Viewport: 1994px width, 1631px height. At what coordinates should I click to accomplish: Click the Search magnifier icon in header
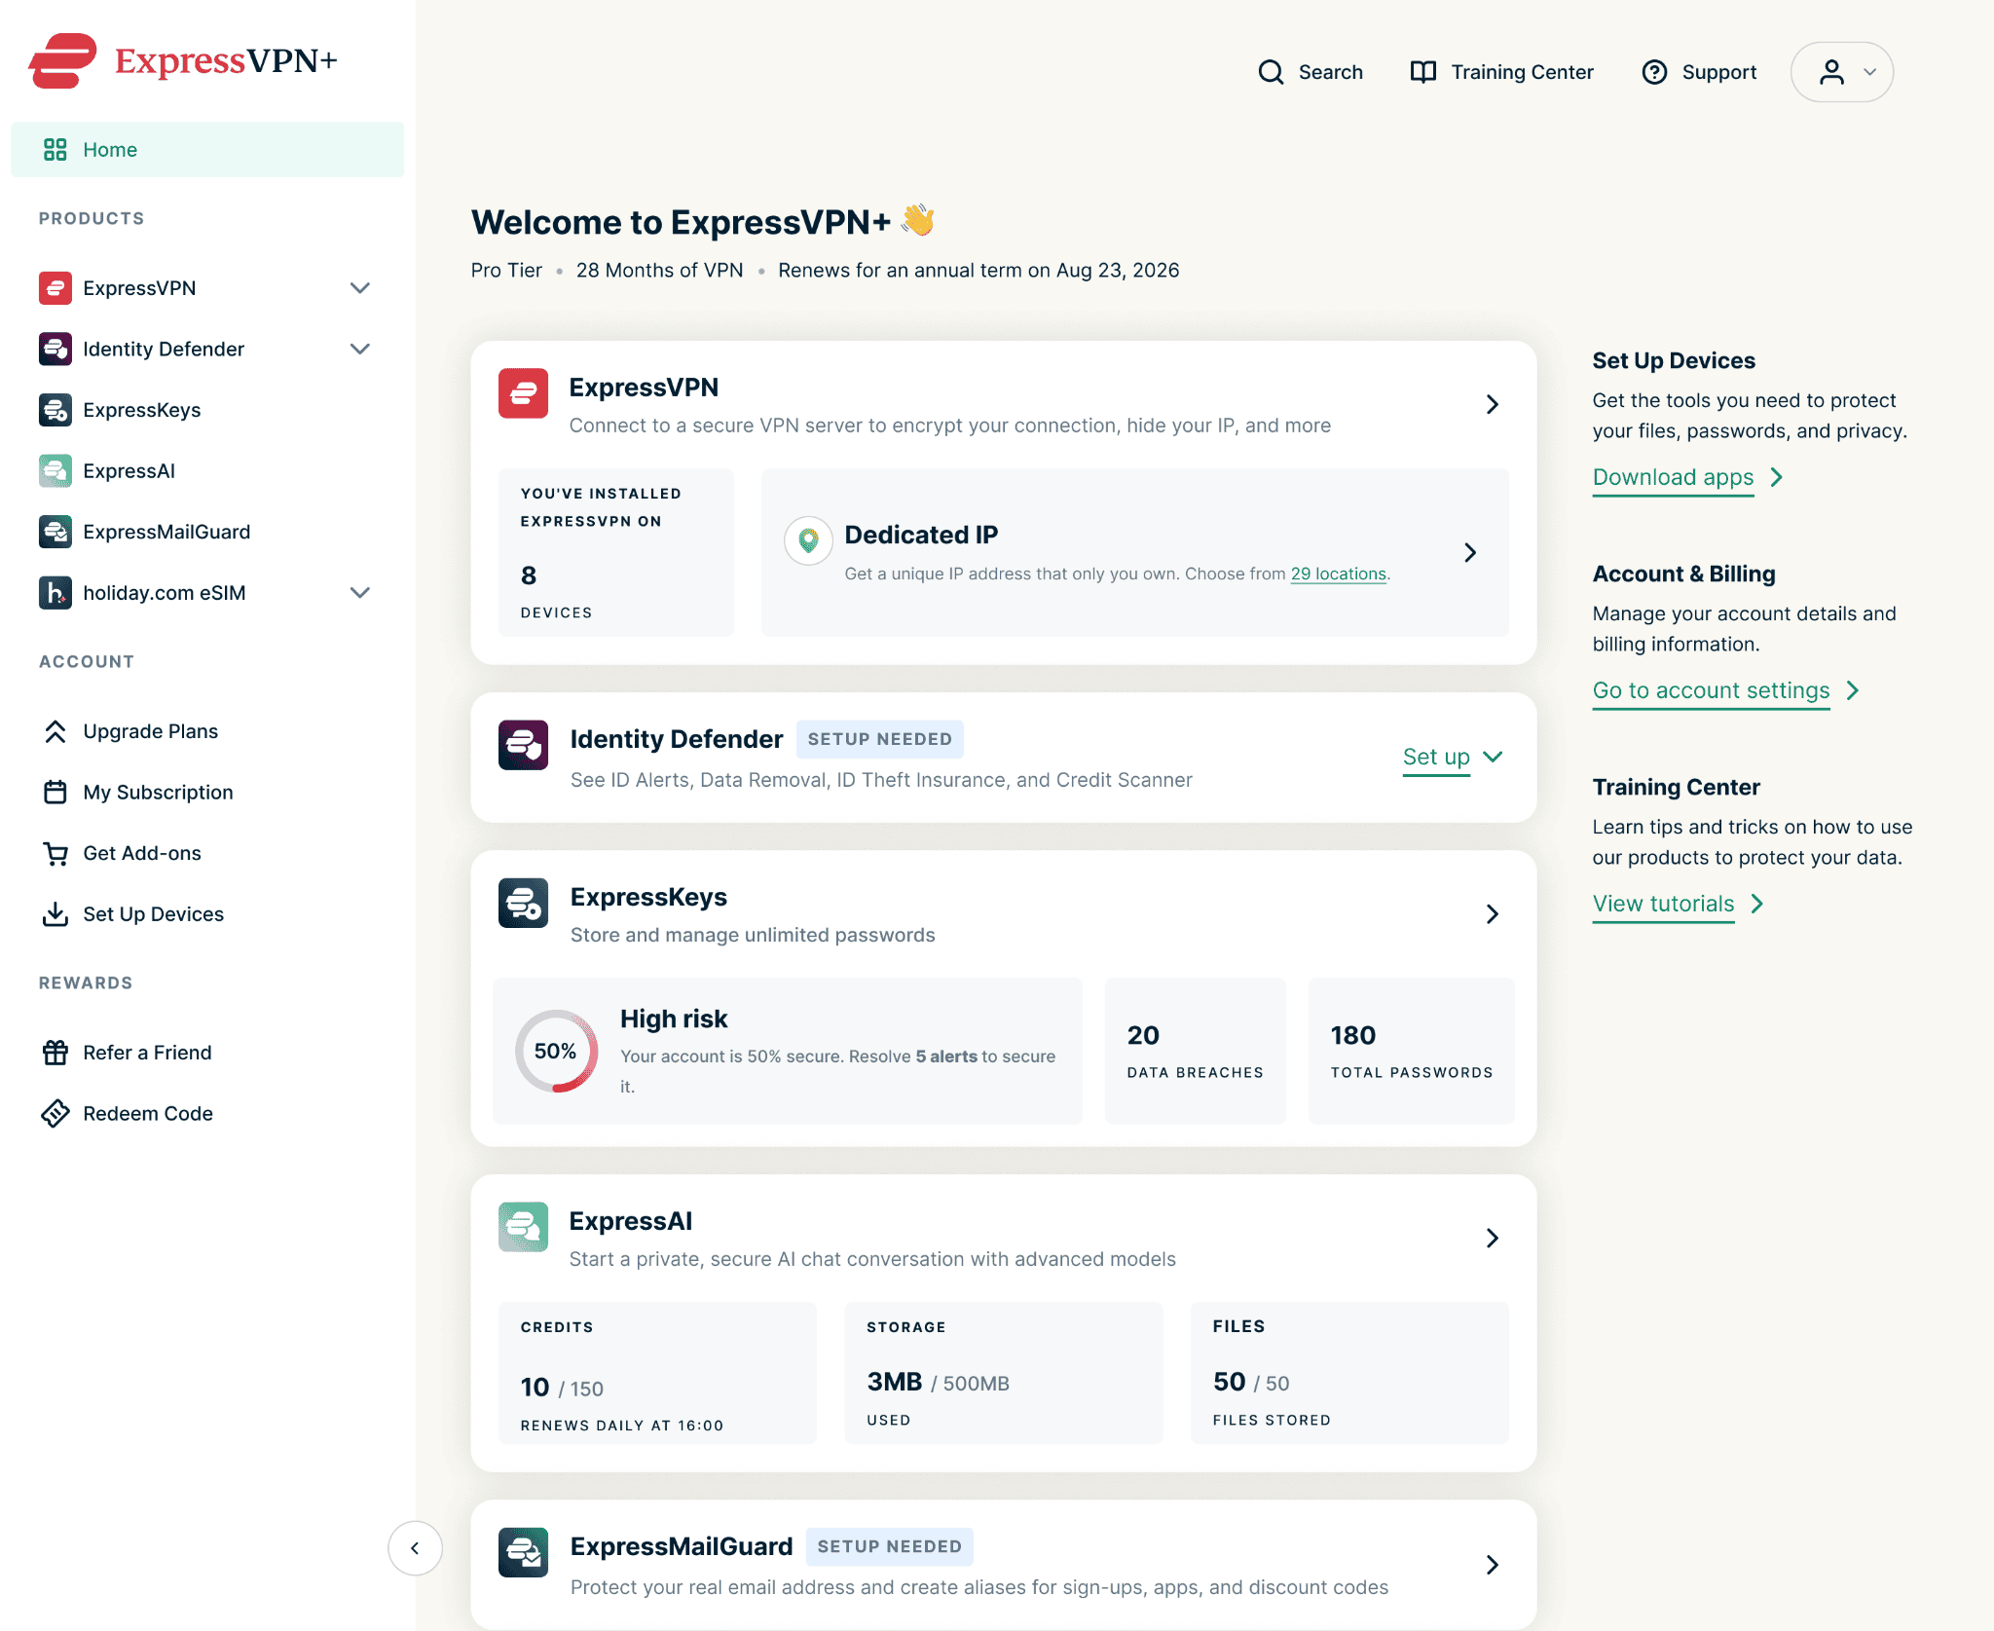pyautogui.click(x=1271, y=72)
